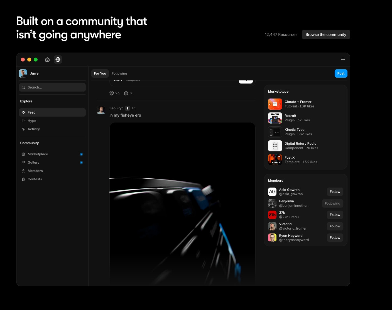
Task: Switch to the Following tab
Action: point(119,73)
